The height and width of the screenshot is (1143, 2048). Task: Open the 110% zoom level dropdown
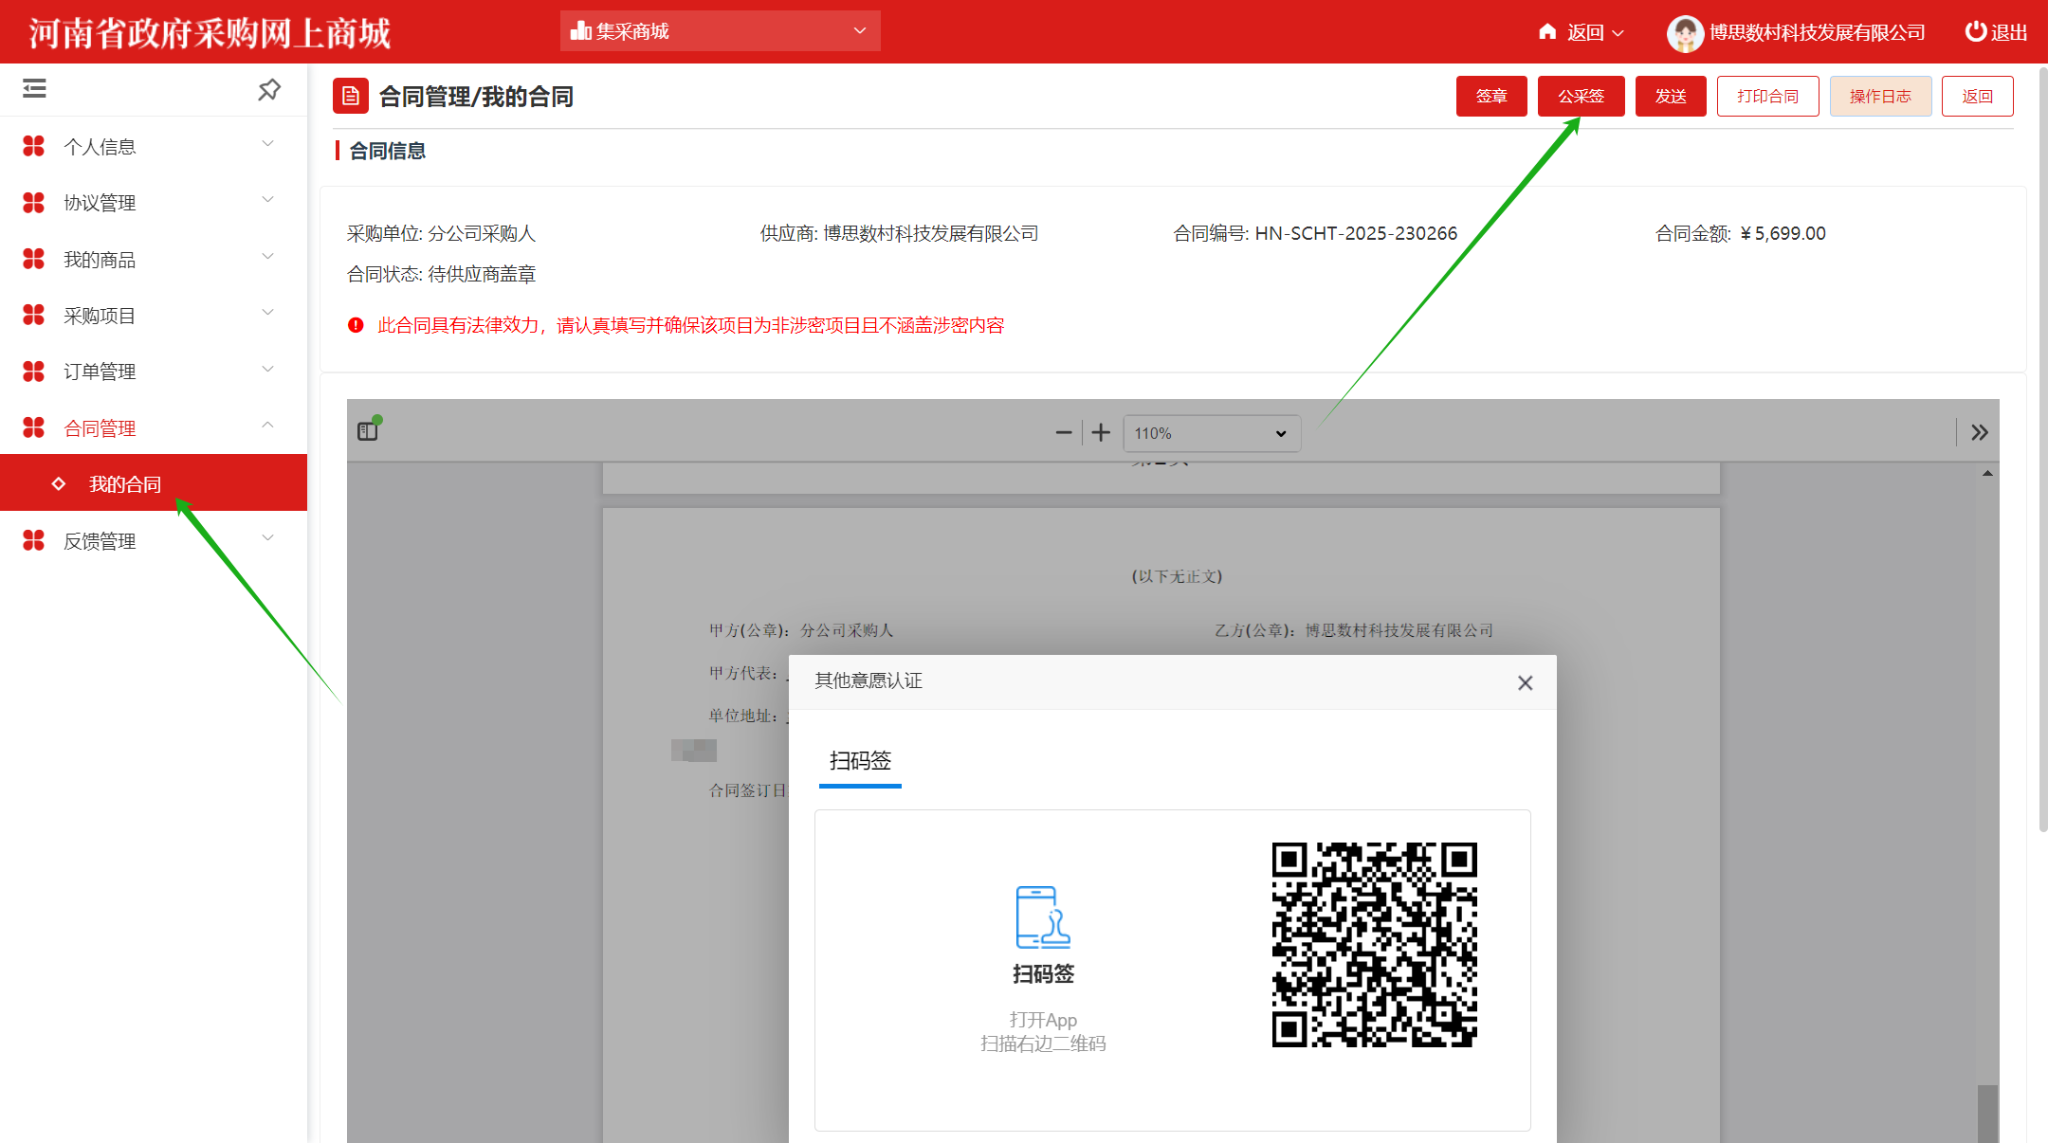tap(1212, 433)
